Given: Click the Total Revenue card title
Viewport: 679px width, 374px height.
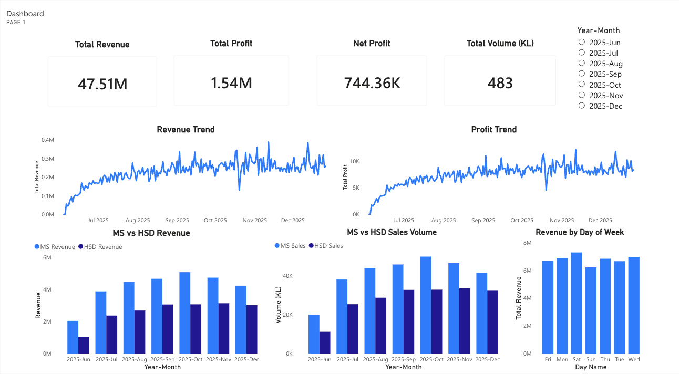Looking at the screenshot, I should (x=102, y=45).
